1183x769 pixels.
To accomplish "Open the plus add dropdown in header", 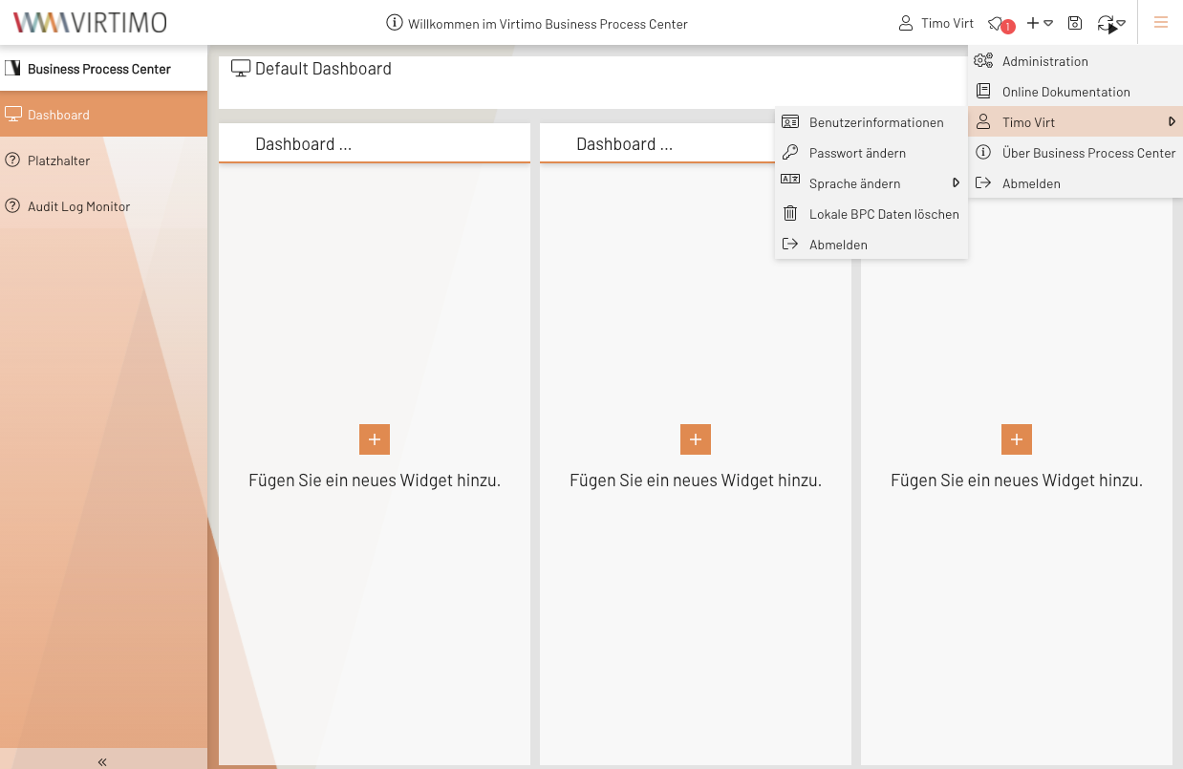I will (1040, 23).
